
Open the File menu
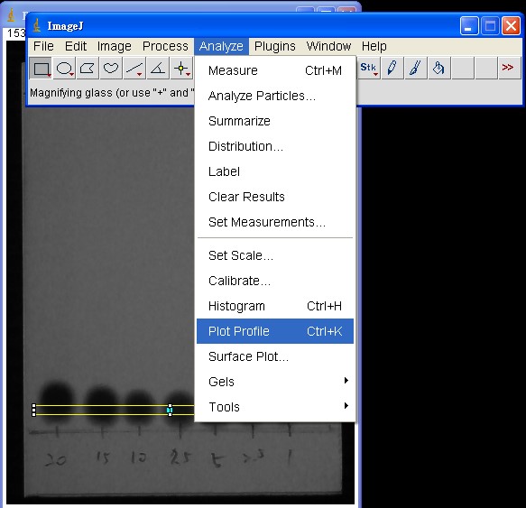point(43,46)
